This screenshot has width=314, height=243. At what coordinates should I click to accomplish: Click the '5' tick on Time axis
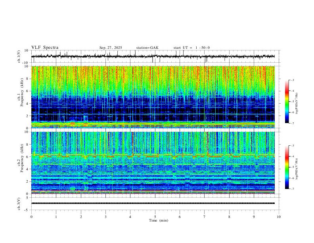[155, 217]
